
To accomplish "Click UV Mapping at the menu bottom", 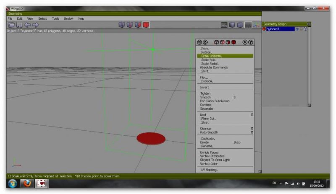I will tap(209, 170).
